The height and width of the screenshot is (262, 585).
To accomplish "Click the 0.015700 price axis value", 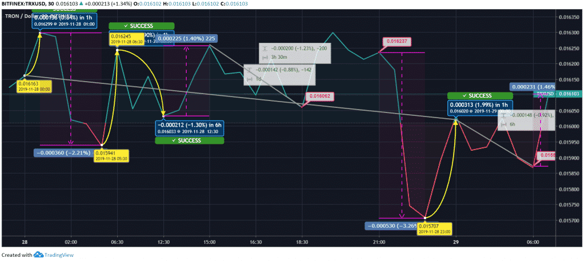I will (x=569, y=221).
